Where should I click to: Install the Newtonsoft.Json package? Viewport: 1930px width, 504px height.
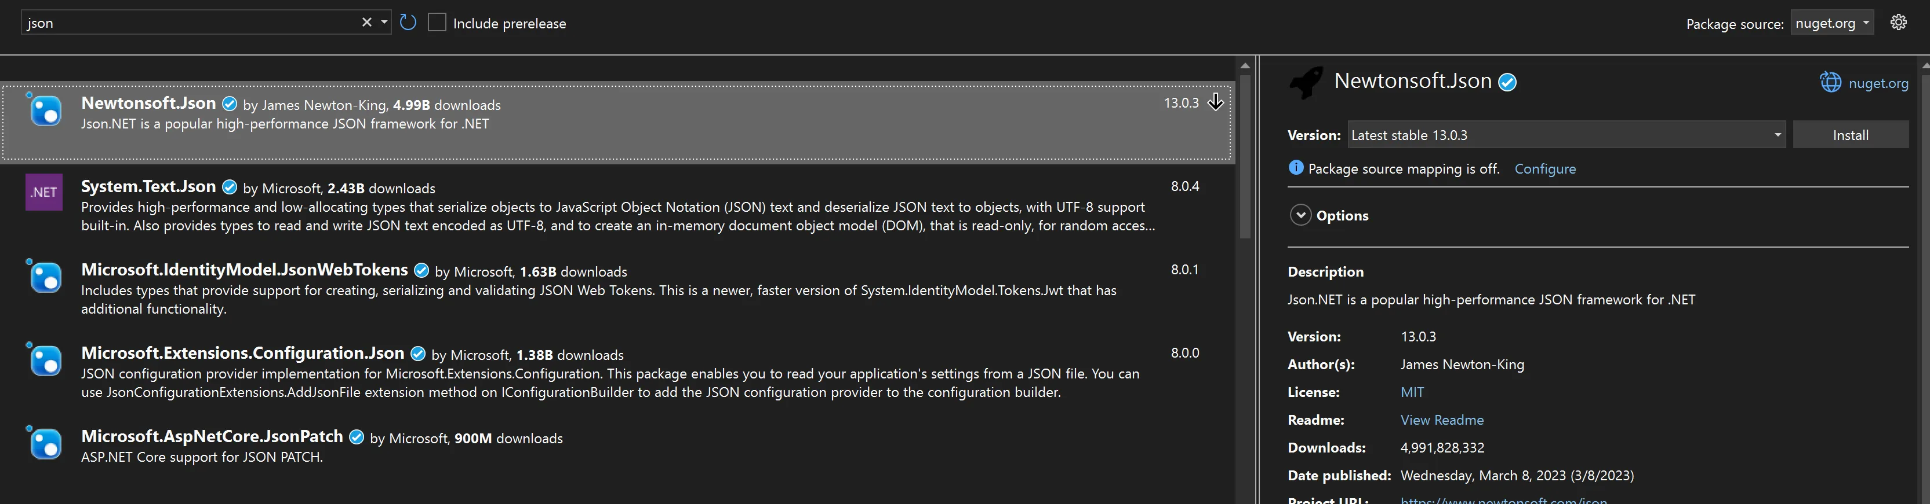click(x=1850, y=135)
